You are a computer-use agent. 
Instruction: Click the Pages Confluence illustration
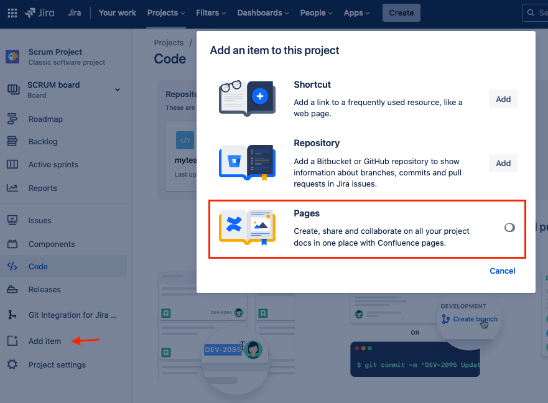[247, 227]
